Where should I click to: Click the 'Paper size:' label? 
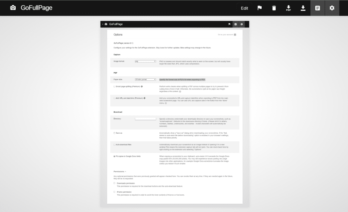click(x=118, y=79)
